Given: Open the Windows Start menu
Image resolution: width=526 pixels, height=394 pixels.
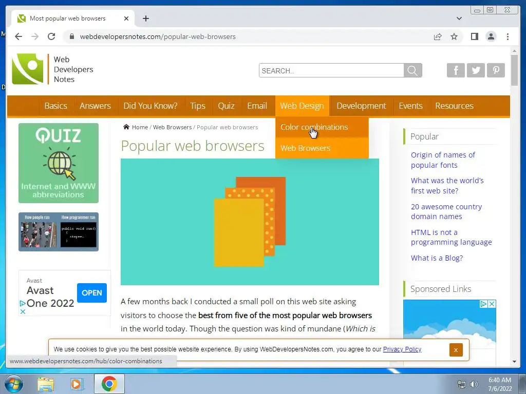Looking at the screenshot, I should pos(14,384).
